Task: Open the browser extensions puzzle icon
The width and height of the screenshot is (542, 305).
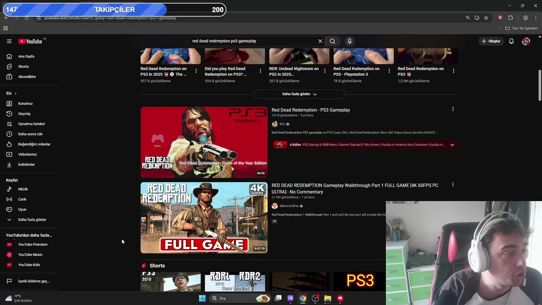Action: pyautogui.click(x=510, y=18)
